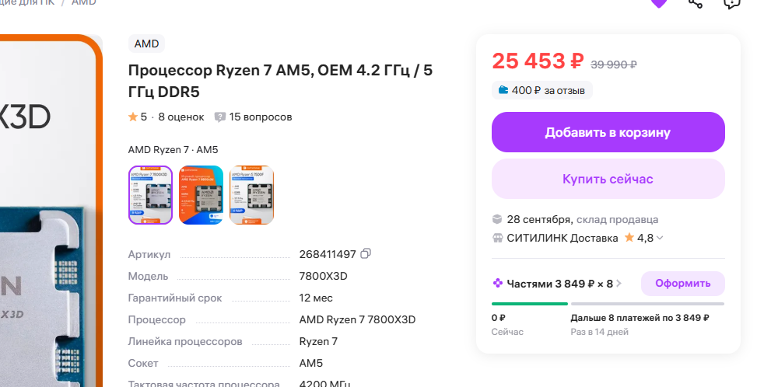Click the installment payment progress bar
764x387 pixels.
click(x=608, y=304)
